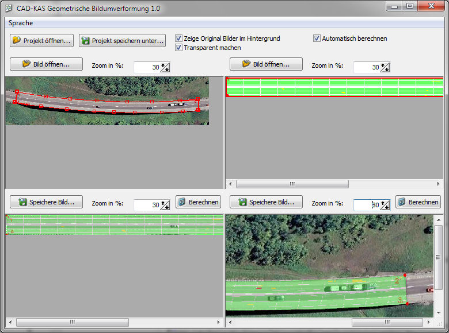
Task: Click the top-right panel horizontal scrollbar thumb
Action: coord(292,184)
